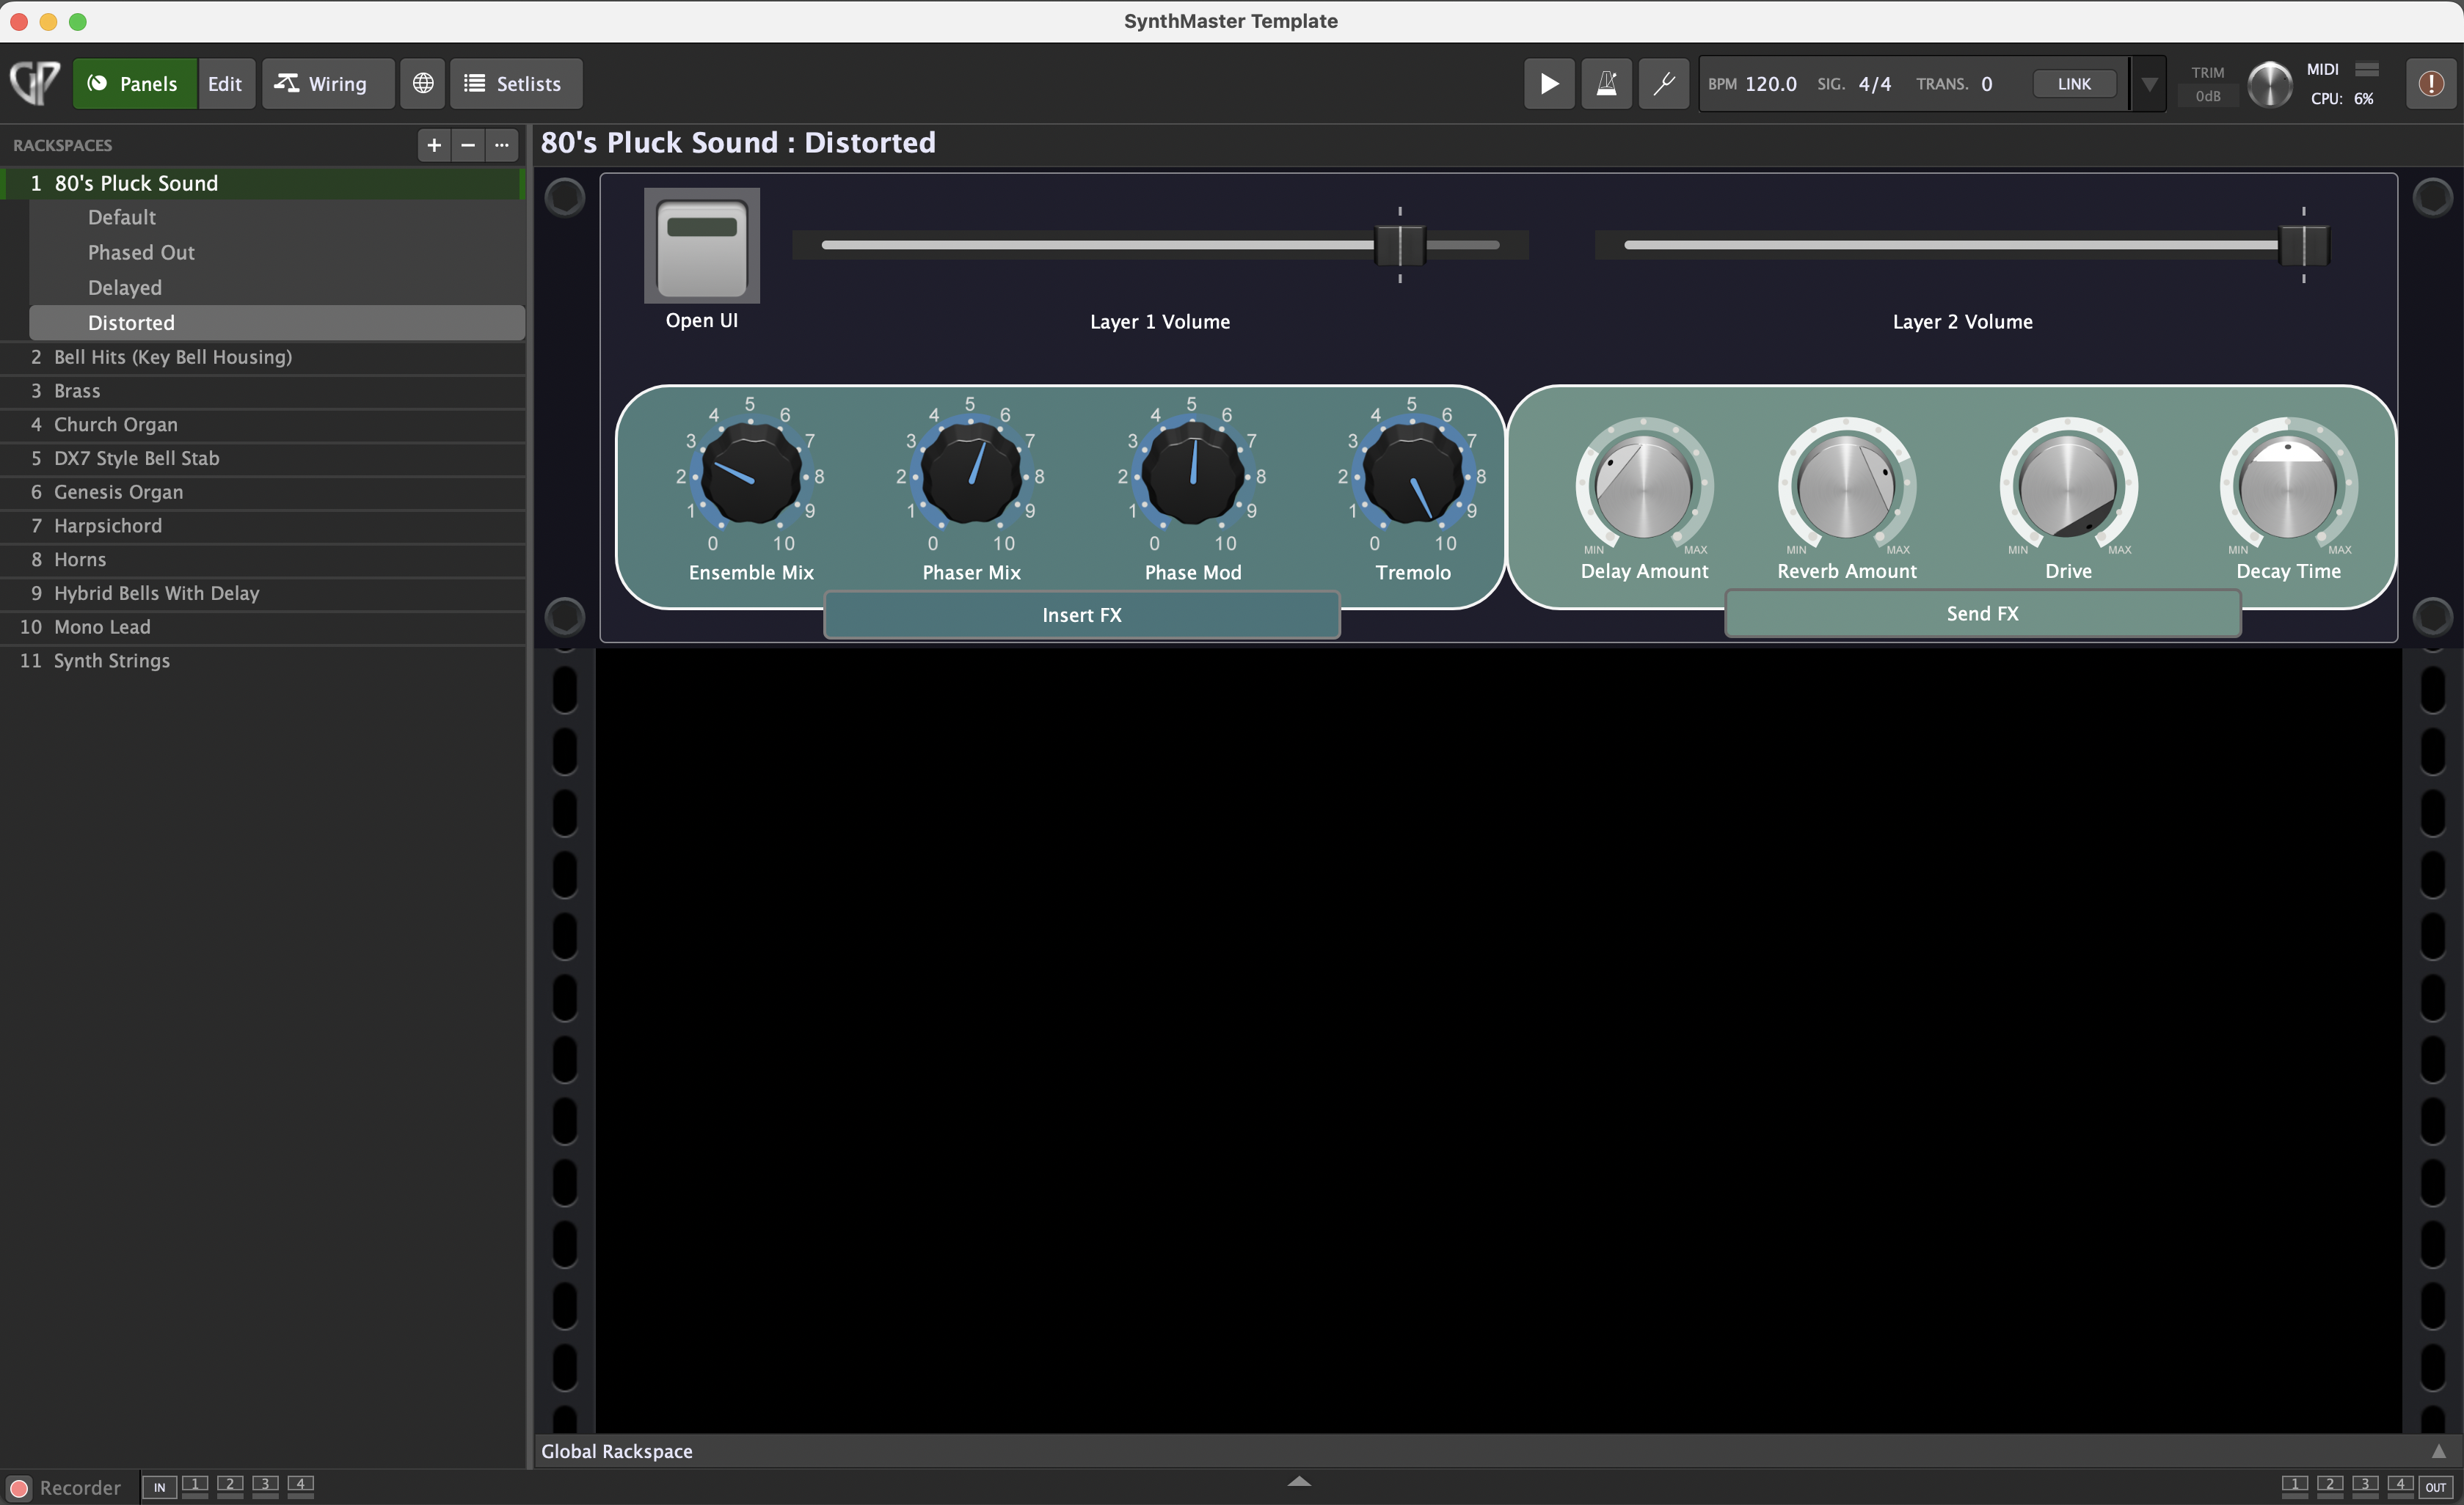This screenshot has width=2464, height=1505.
Task: Select the Mono Lead rackspace
Action: (x=263, y=626)
